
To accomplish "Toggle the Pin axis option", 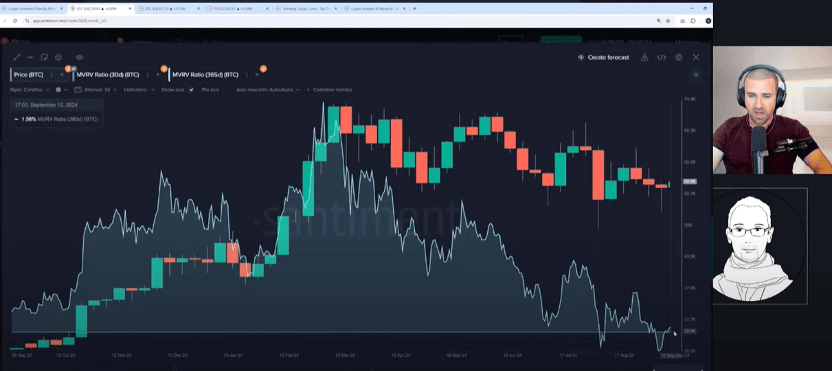I will (210, 90).
